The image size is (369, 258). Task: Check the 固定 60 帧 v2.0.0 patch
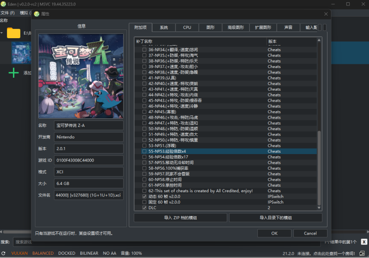(x=144, y=202)
